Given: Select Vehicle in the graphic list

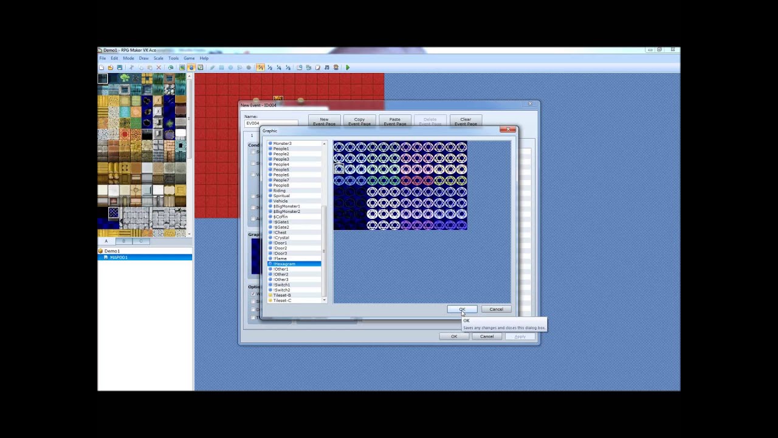Looking at the screenshot, I should [295, 201].
